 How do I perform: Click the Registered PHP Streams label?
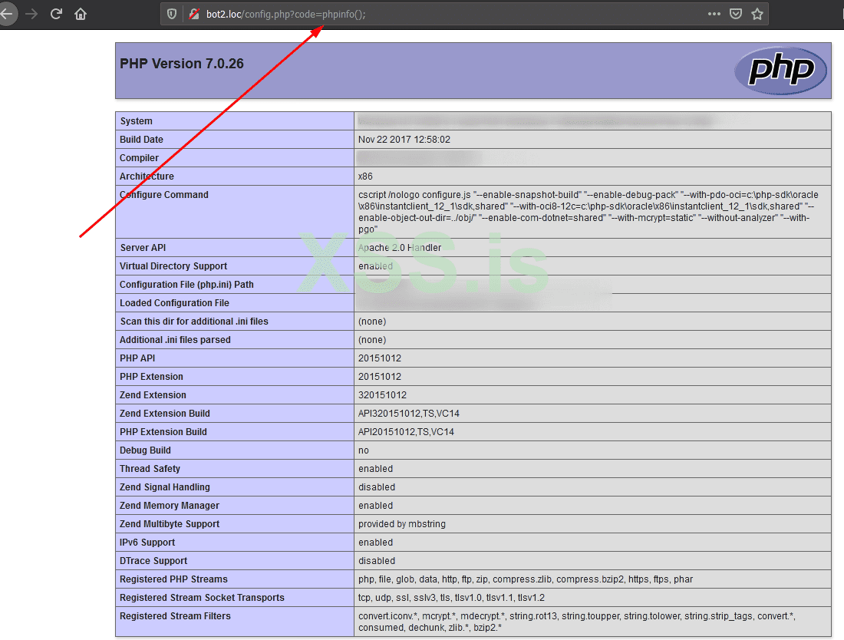coord(173,579)
